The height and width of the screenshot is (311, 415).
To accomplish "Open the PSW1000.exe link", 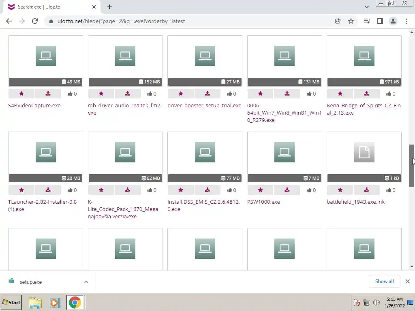I will pyautogui.click(x=263, y=202).
